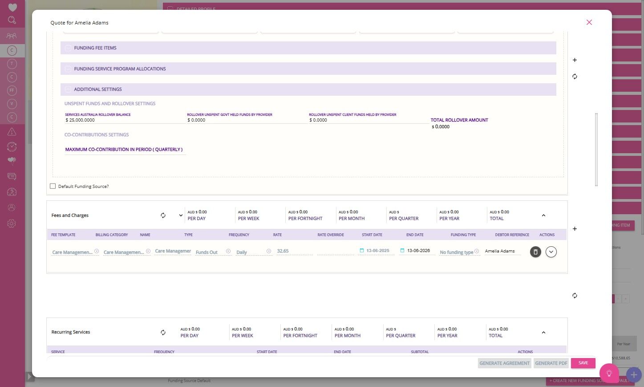This screenshot has height=387, width=644.
Task: Click refresh icon beside Funding Service Program Allocations
Action: click(575, 77)
